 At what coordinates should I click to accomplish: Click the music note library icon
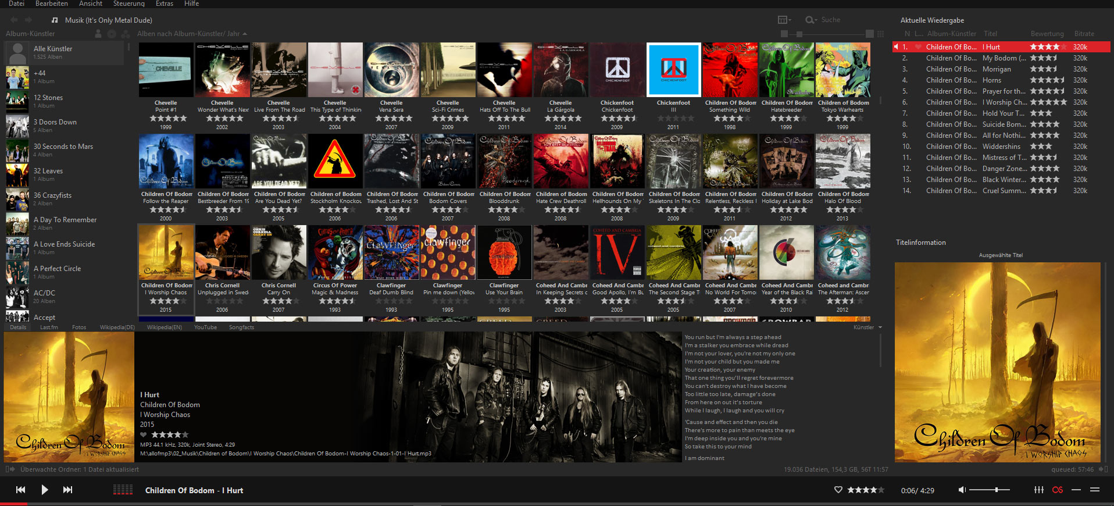coord(55,20)
